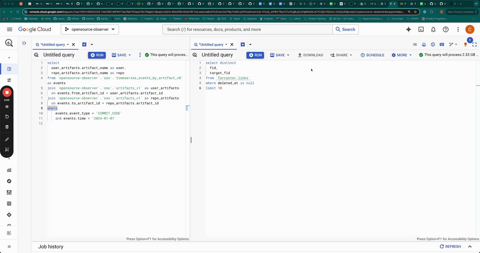Close the right Untitled query tab
Screen dimensions: 480x253
[x=232, y=45]
